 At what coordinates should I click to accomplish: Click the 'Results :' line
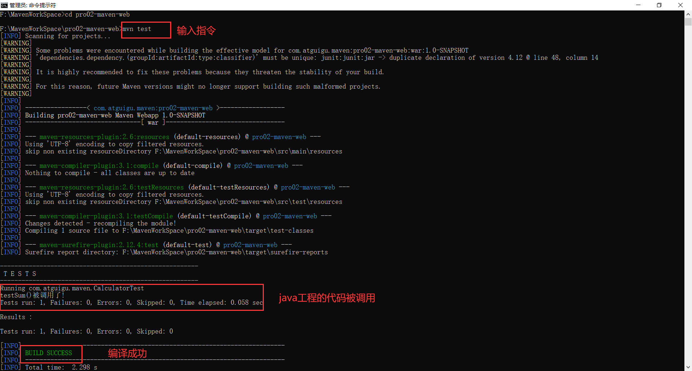(x=16, y=317)
